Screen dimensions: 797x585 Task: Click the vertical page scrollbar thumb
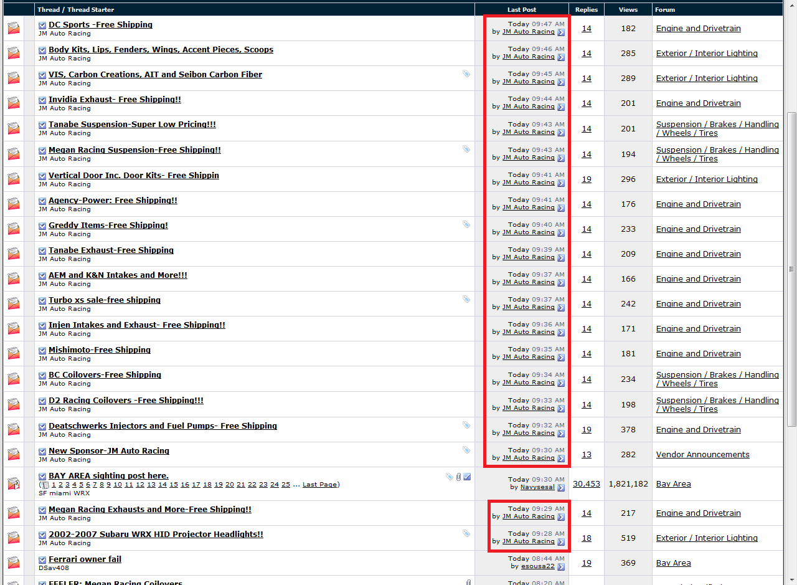[791, 269]
